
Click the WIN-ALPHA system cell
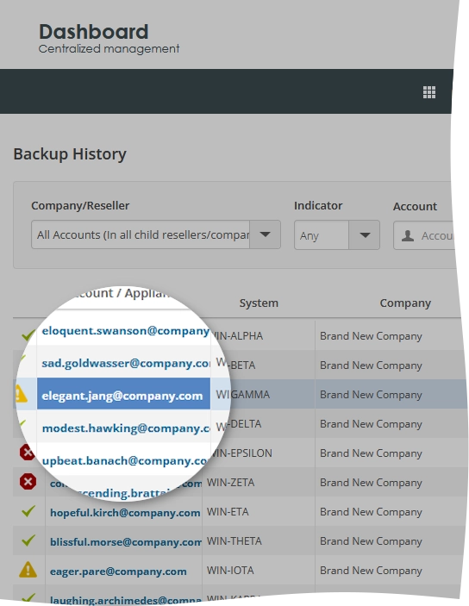pos(239,336)
